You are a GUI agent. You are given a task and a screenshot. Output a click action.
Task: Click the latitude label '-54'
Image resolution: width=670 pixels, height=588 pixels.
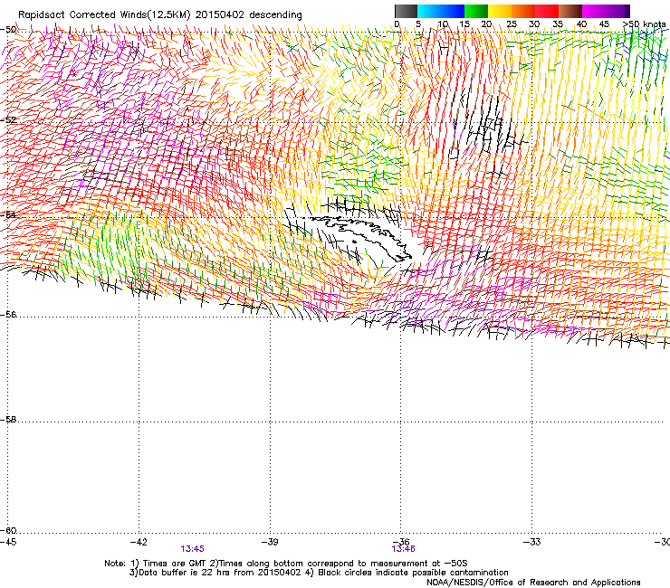coord(8,214)
